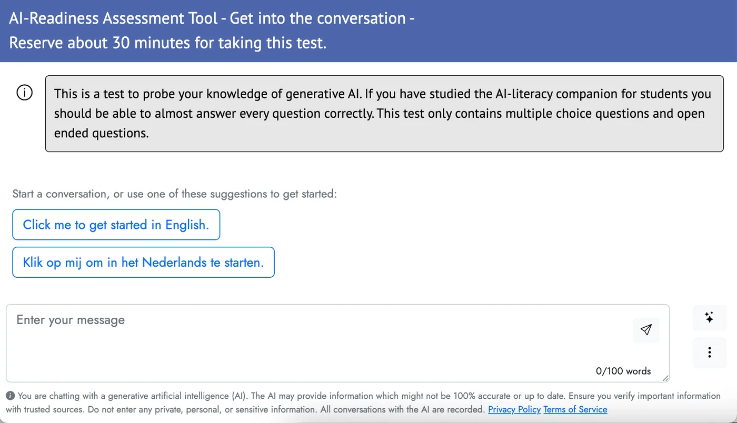
Task: Focus the 'Enter your message' text box
Action: [x=337, y=343]
